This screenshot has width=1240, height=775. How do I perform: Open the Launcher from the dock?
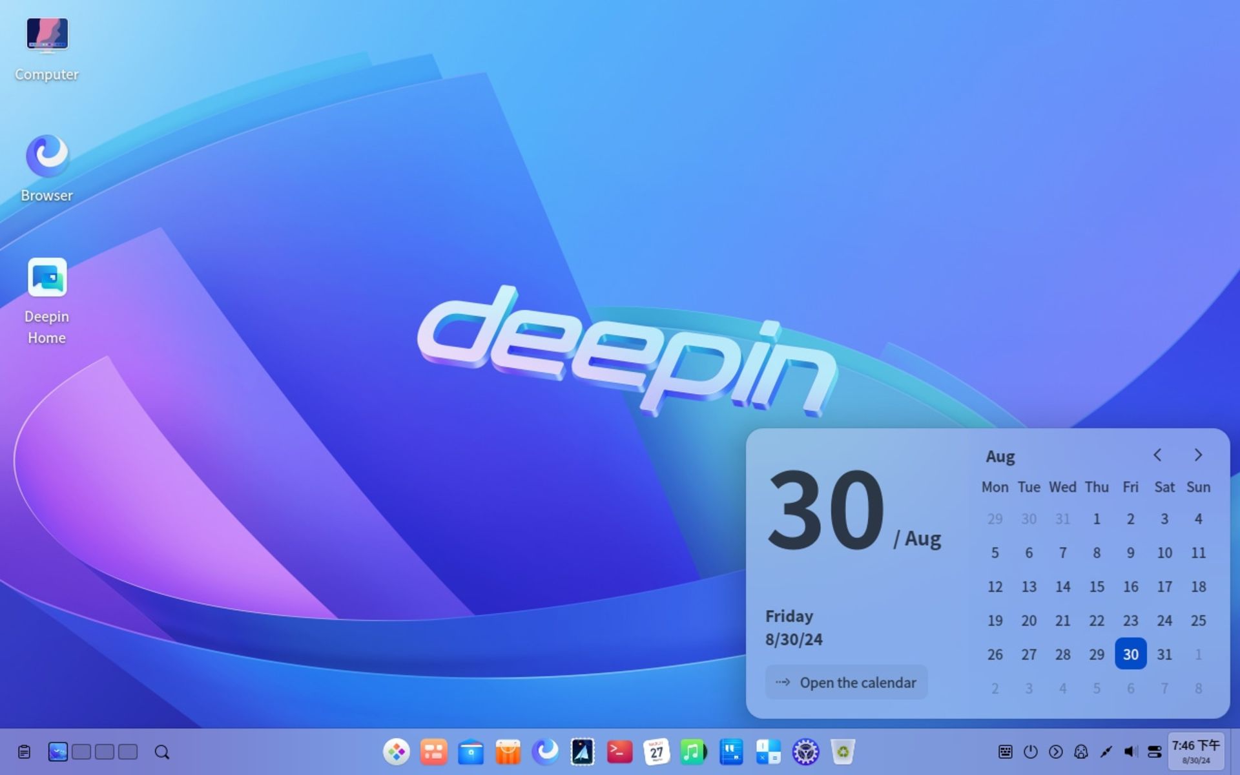click(396, 752)
